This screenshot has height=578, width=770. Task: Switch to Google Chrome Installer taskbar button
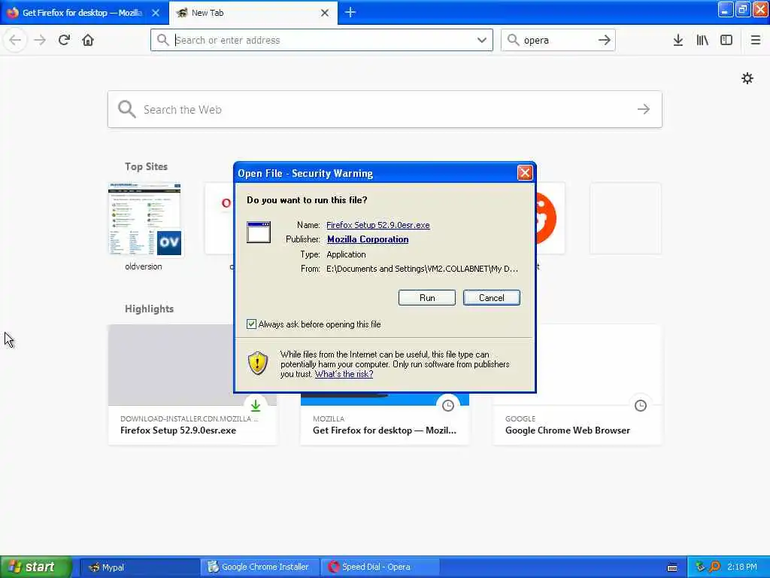pyautogui.click(x=259, y=567)
